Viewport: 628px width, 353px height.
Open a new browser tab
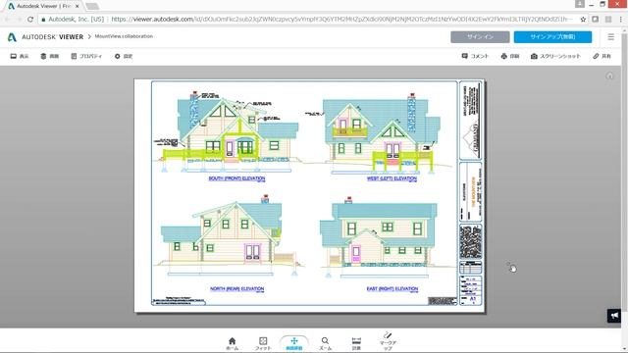pos(92,6)
